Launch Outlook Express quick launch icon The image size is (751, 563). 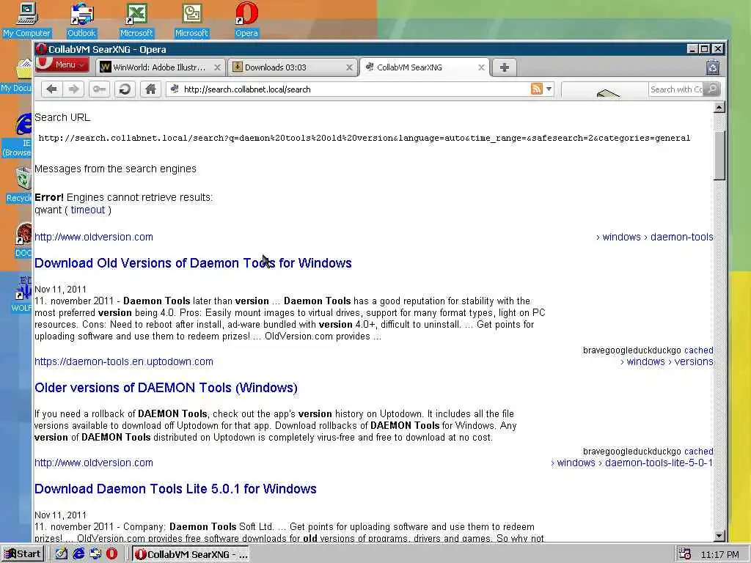click(x=95, y=554)
